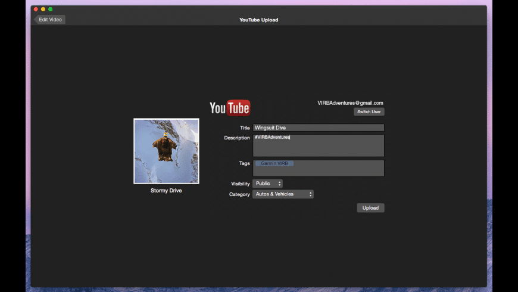Maximize the window with the green button
This screenshot has height=292, width=518.
click(50, 10)
